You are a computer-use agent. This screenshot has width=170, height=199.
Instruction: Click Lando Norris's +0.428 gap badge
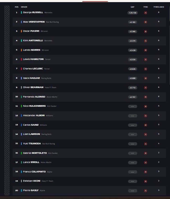[132, 50]
